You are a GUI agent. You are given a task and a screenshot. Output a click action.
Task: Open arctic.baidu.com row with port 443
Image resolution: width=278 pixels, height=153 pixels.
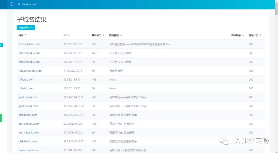pos(29,124)
